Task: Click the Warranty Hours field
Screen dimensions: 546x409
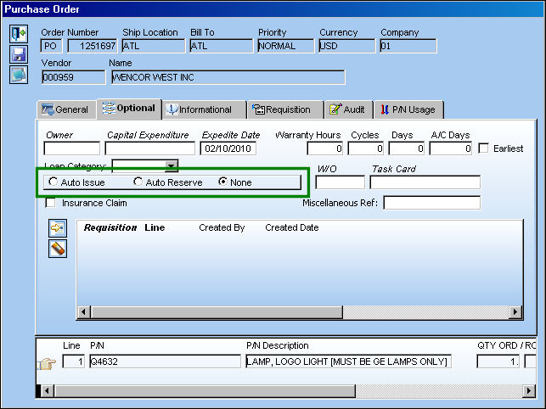Action: 325,148
